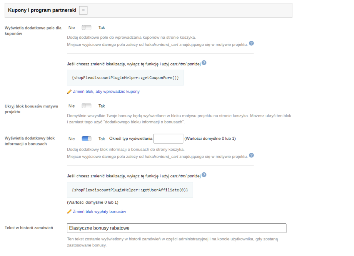Click pencil icon for bonus payout block edit
Screen dimensions: 354x256
click(69, 211)
